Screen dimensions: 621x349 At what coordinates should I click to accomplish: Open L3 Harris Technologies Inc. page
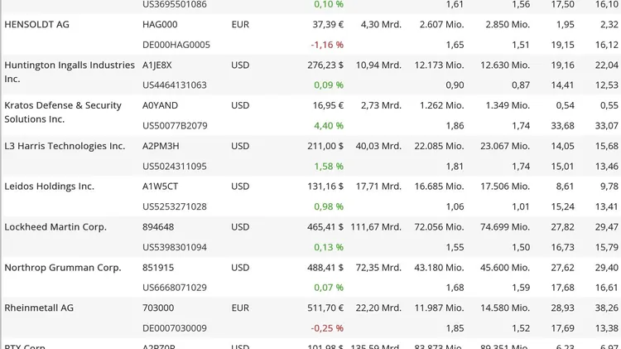(x=65, y=146)
